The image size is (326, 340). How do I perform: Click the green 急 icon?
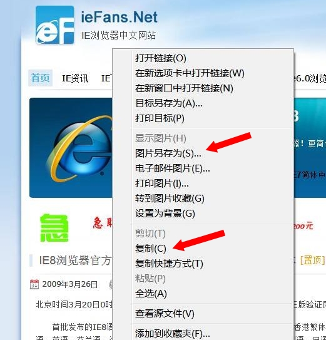point(54,228)
